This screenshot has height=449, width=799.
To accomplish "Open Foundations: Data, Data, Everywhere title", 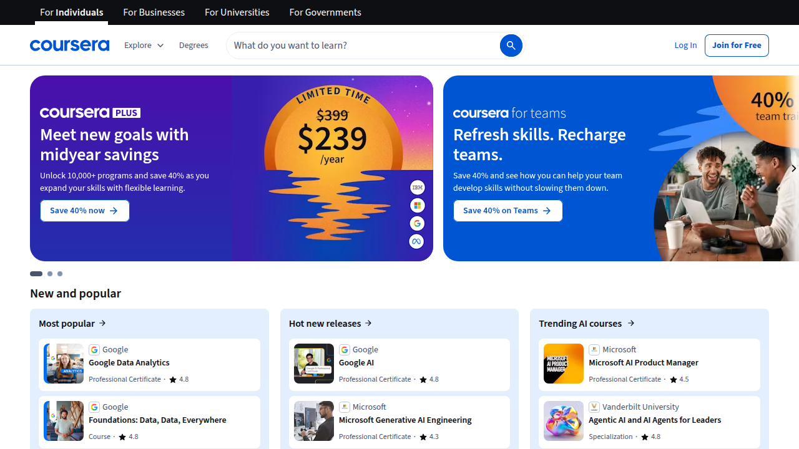I will point(157,420).
